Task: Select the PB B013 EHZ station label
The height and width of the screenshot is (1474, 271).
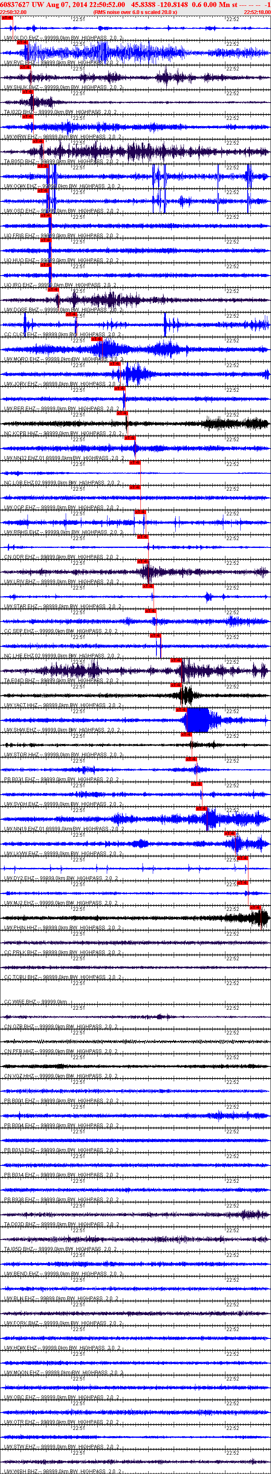Action: [61, 1149]
